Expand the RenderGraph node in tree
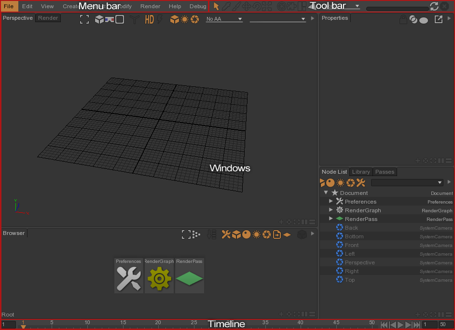The image size is (455, 330). [331, 210]
